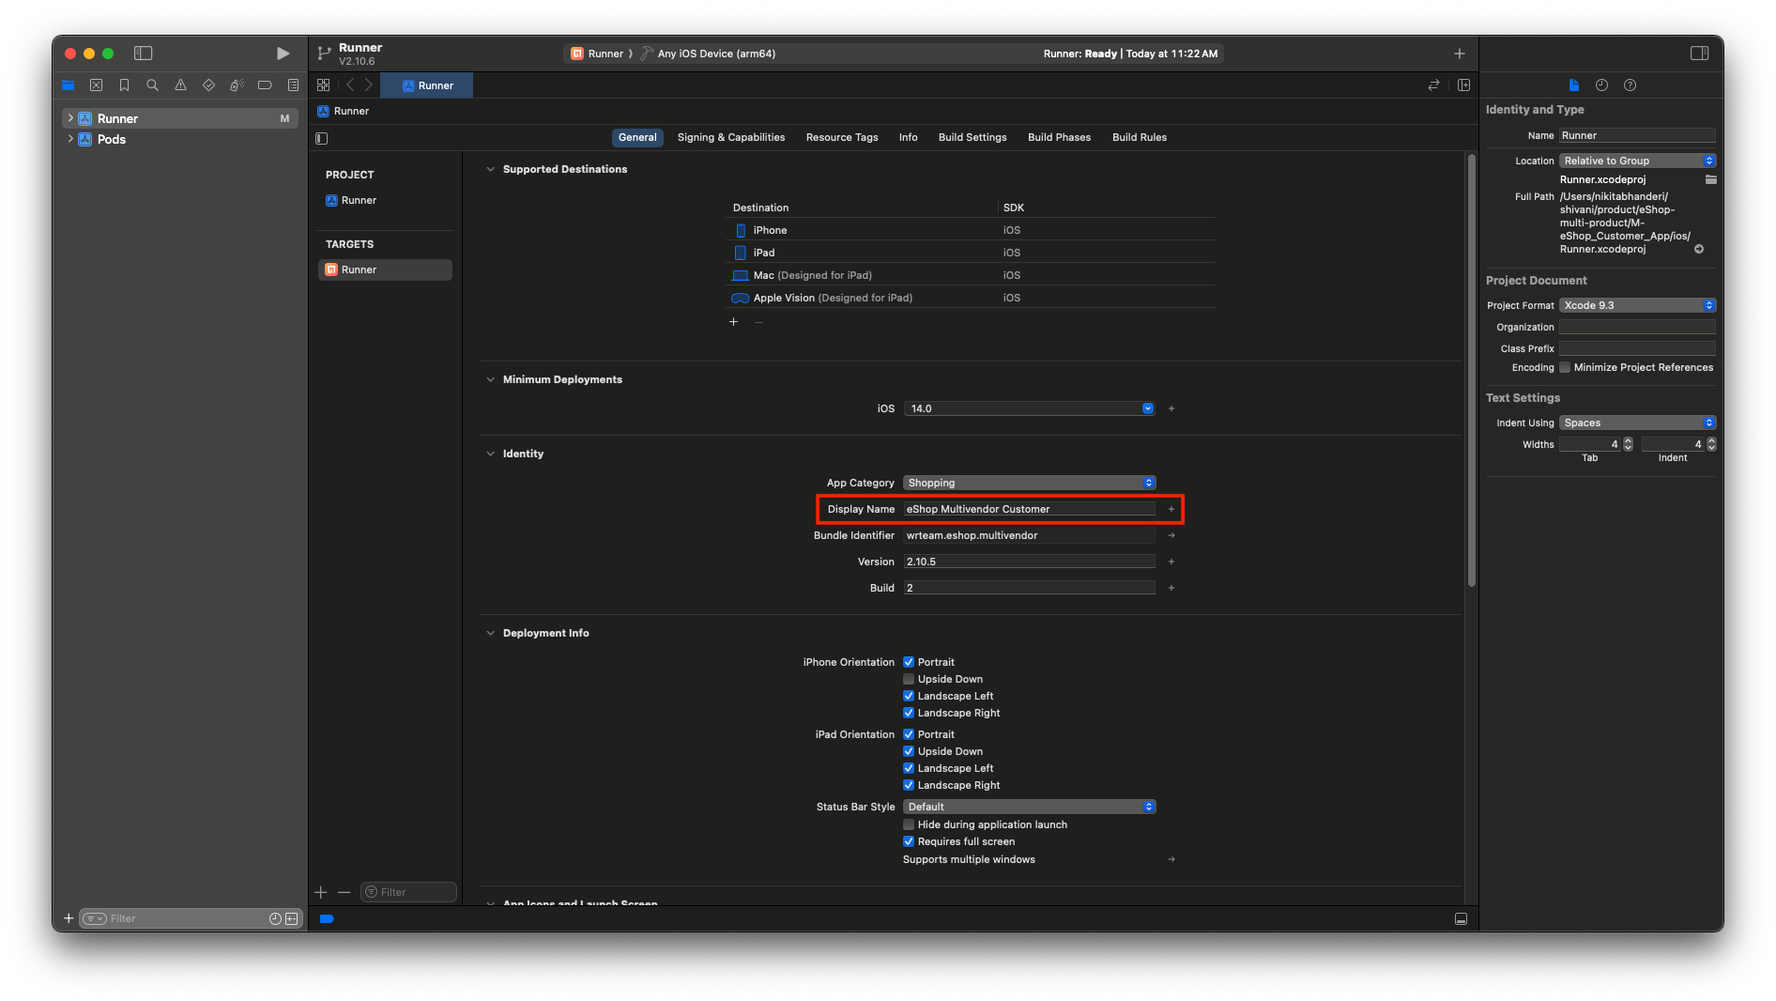Open the Status Bar Style dropdown
1776x1001 pixels.
click(1029, 807)
